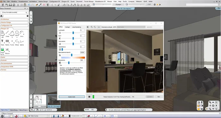Select the Punto point tool
The image size is (221, 118).
coord(12,43)
